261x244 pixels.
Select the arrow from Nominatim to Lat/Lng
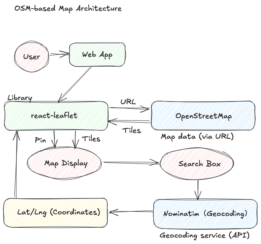pyautogui.click(x=131, y=212)
